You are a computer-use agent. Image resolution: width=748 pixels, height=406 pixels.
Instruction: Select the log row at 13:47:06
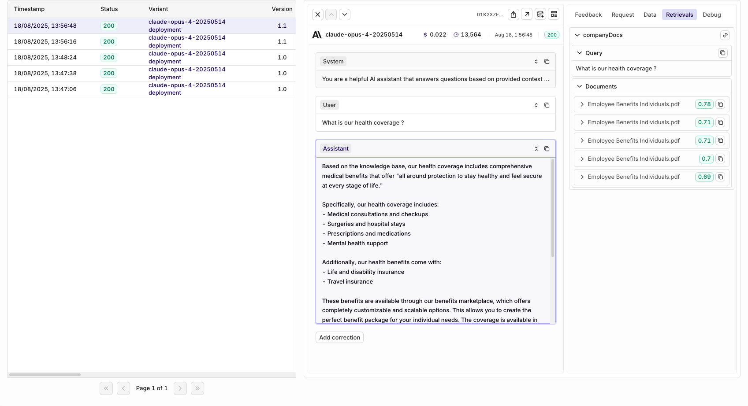(152, 89)
